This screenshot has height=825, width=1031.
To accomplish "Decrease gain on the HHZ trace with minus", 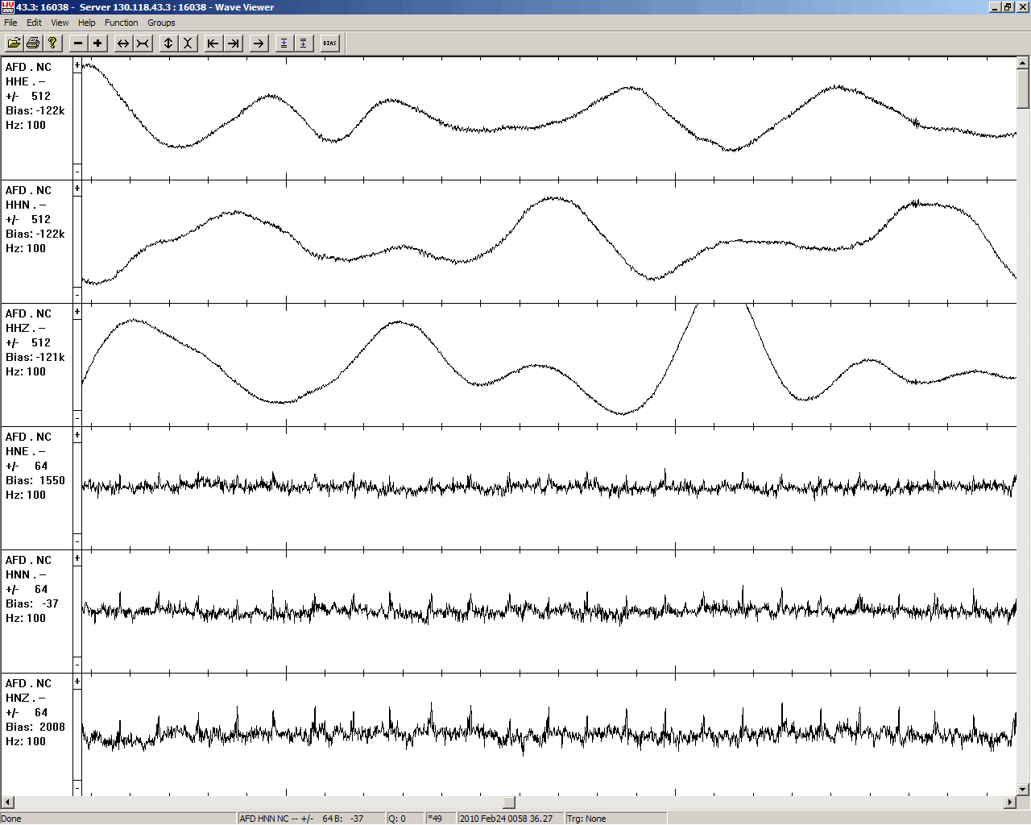I will pos(77,418).
